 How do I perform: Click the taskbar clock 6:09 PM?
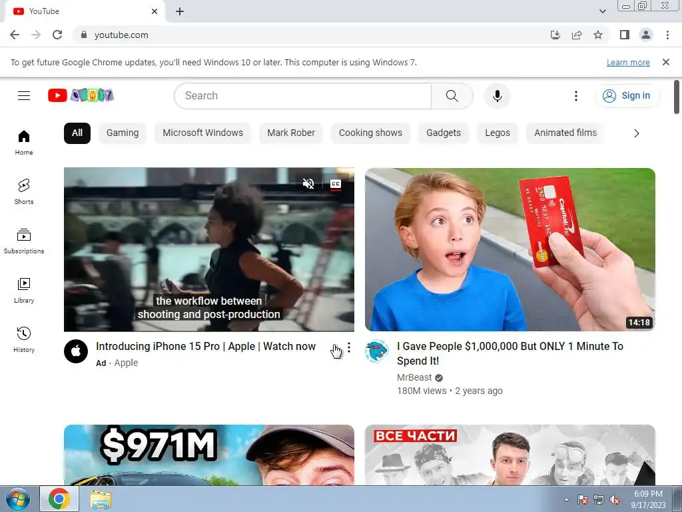(648, 499)
